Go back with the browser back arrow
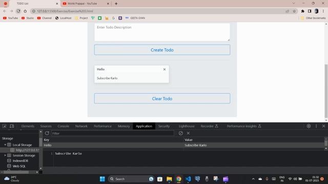328x184 pixels. (5, 11)
